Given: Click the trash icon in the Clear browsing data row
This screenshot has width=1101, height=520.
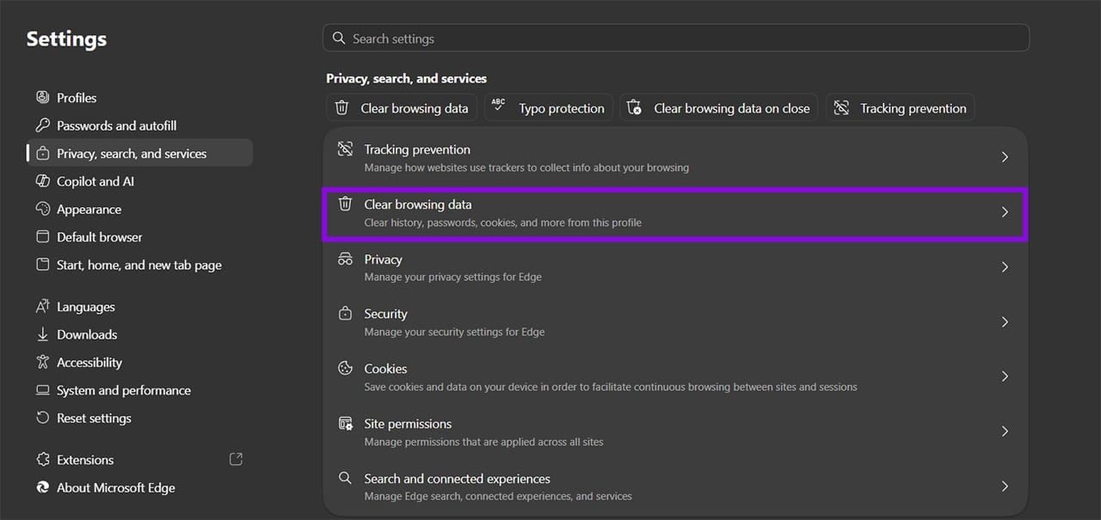Looking at the screenshot, I should pos(345,205).
